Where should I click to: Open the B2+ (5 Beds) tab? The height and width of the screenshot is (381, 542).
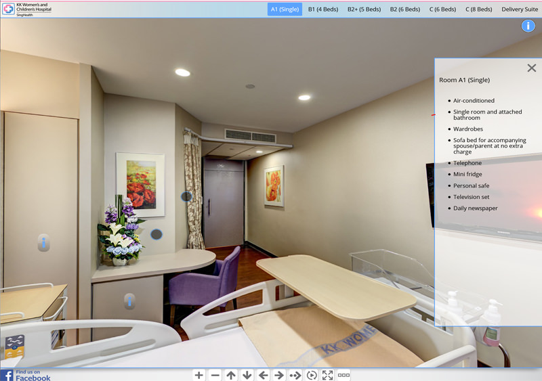click(364, 9)
